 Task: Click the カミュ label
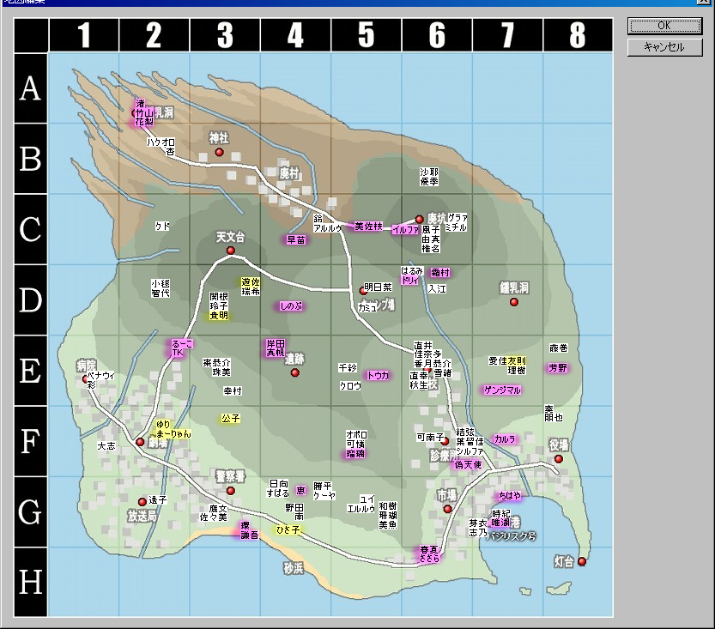[x=367, y=308]
